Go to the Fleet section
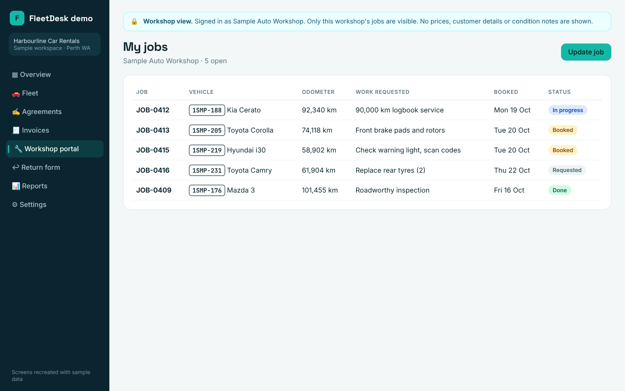The image size is (625, 391). click(x=55, y=93)
